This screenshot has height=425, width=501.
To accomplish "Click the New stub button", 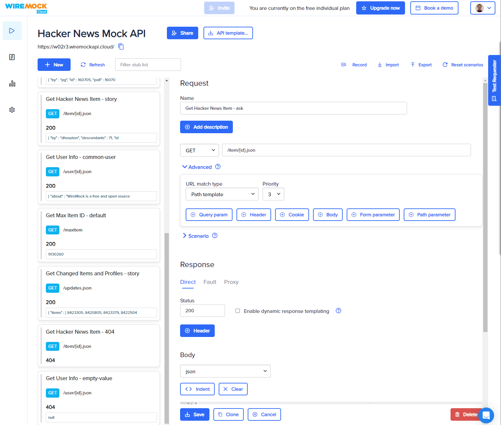I will click(54, 65).
